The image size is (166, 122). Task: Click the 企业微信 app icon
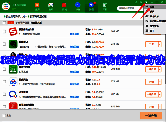(13, 94)
